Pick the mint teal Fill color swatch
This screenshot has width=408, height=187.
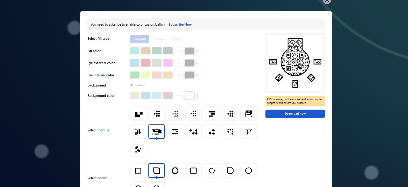pos(135,51)
